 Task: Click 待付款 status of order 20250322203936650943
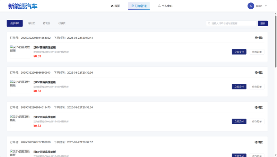point(258,73)
